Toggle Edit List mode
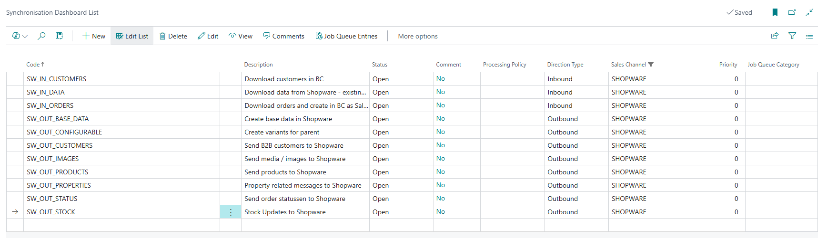This screenshot has height=238, width=827. [132, 36]
